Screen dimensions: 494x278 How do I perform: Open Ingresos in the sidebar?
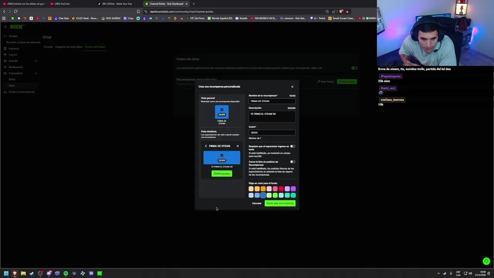click(14, 49)
